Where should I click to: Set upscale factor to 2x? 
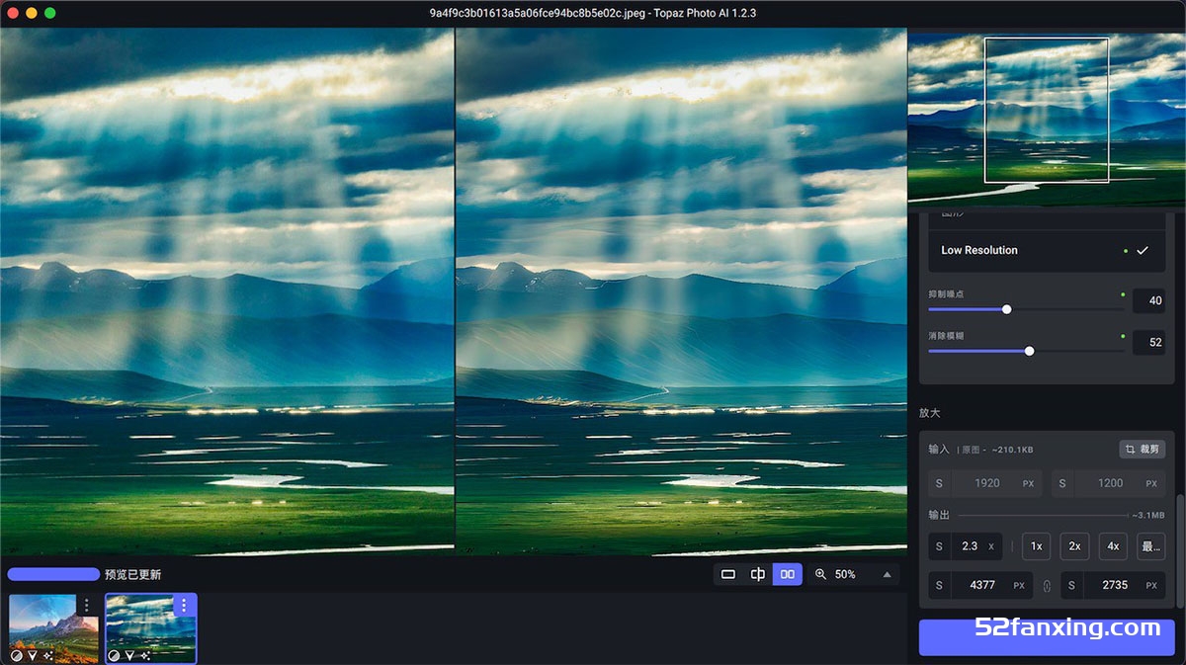pos(1074,546)
